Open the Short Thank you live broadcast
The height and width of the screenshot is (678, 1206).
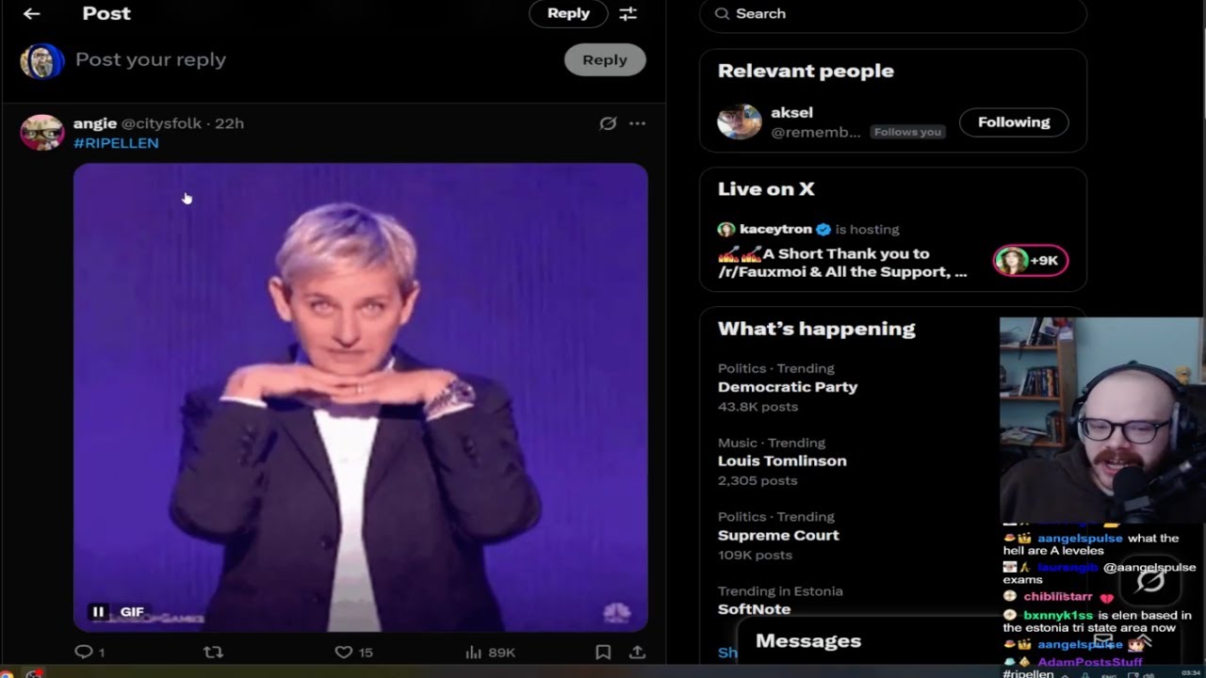[x=842, y=263]
